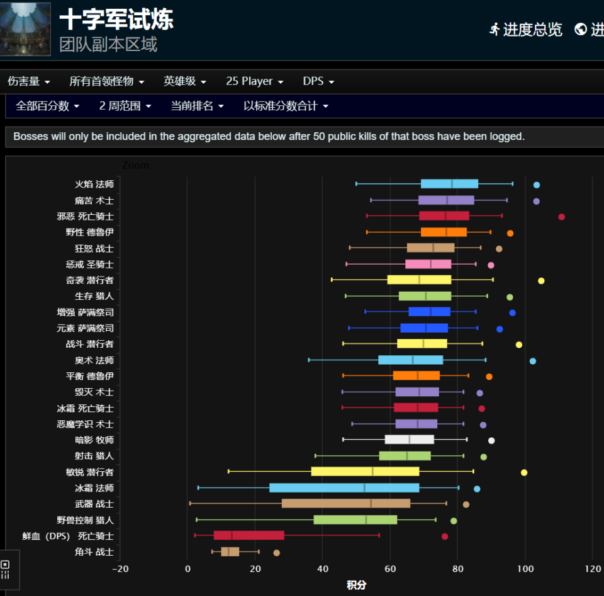
Task: Select the 狂怒 战士 row label
Action: pyautogui.click(x=94, y=248)
